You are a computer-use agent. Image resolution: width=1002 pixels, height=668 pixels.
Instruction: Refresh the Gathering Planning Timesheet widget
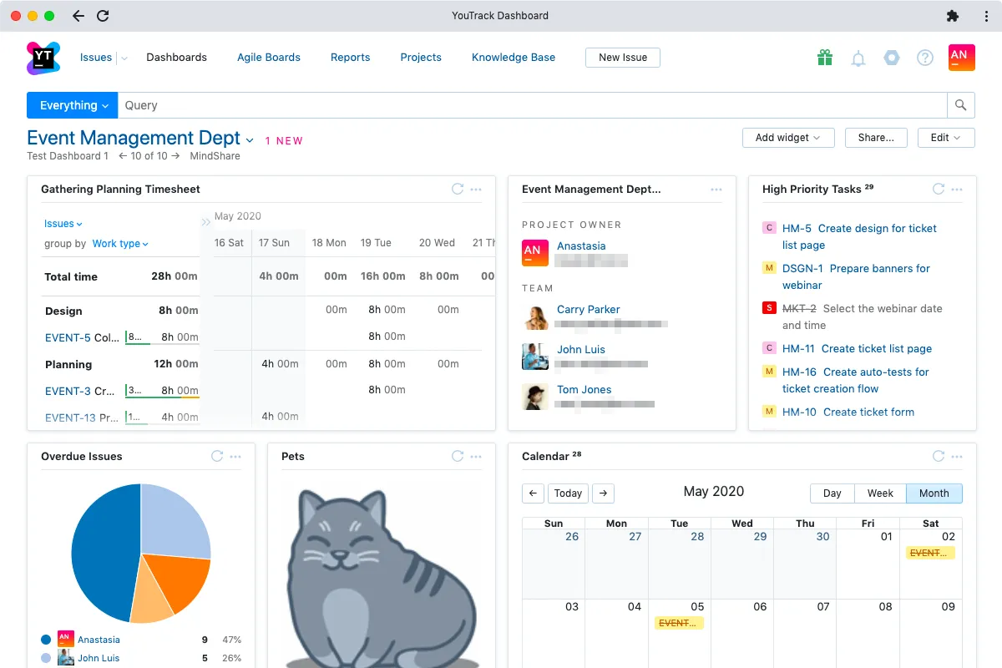(458, 190)
